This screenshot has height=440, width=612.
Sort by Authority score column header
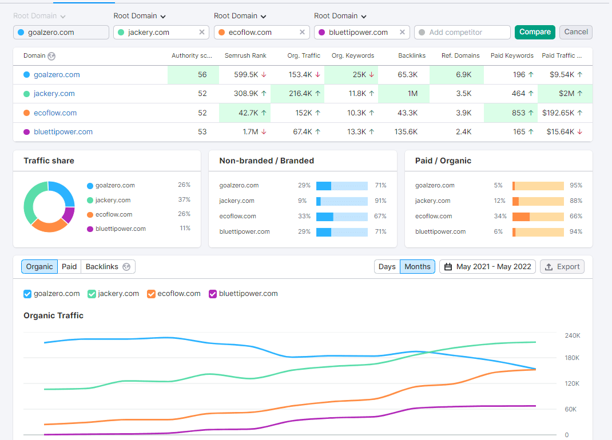[x=192, y=56]
